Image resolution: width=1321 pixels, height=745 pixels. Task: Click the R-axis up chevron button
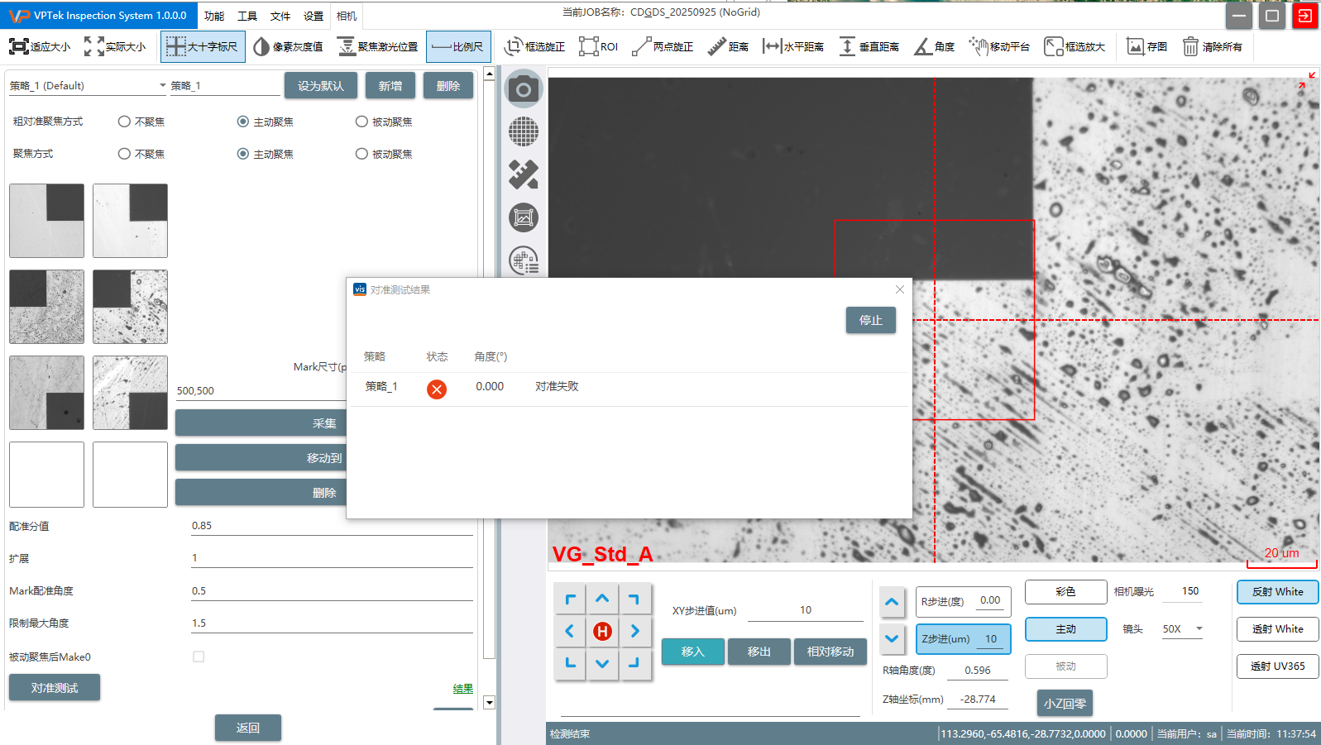click(891, 602)
